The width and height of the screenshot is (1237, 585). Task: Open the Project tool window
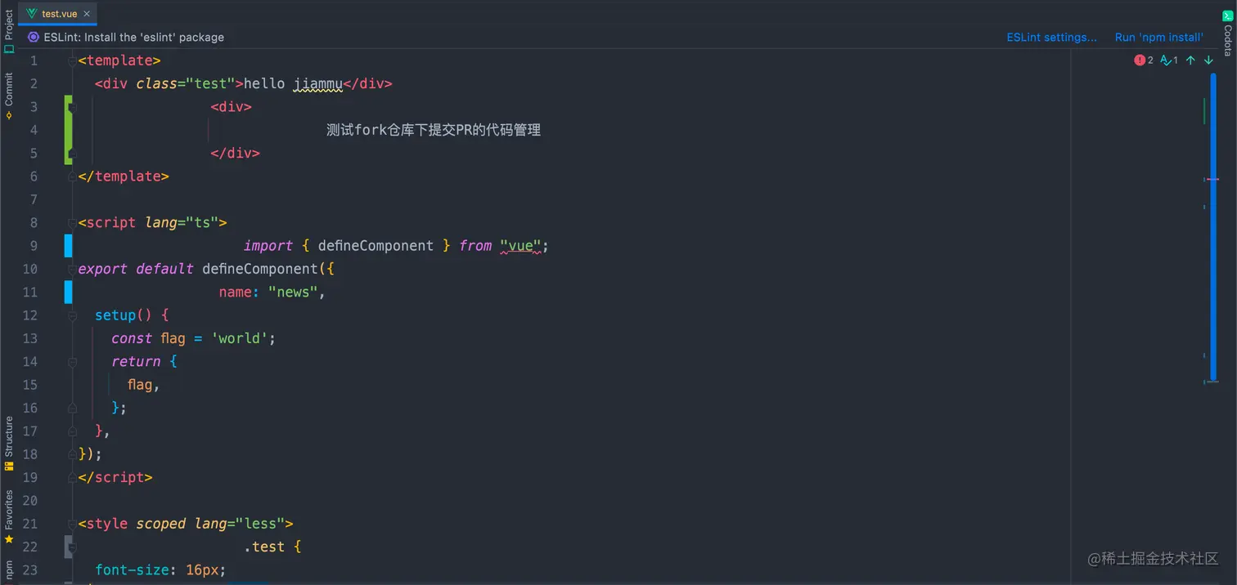point(9,31)
